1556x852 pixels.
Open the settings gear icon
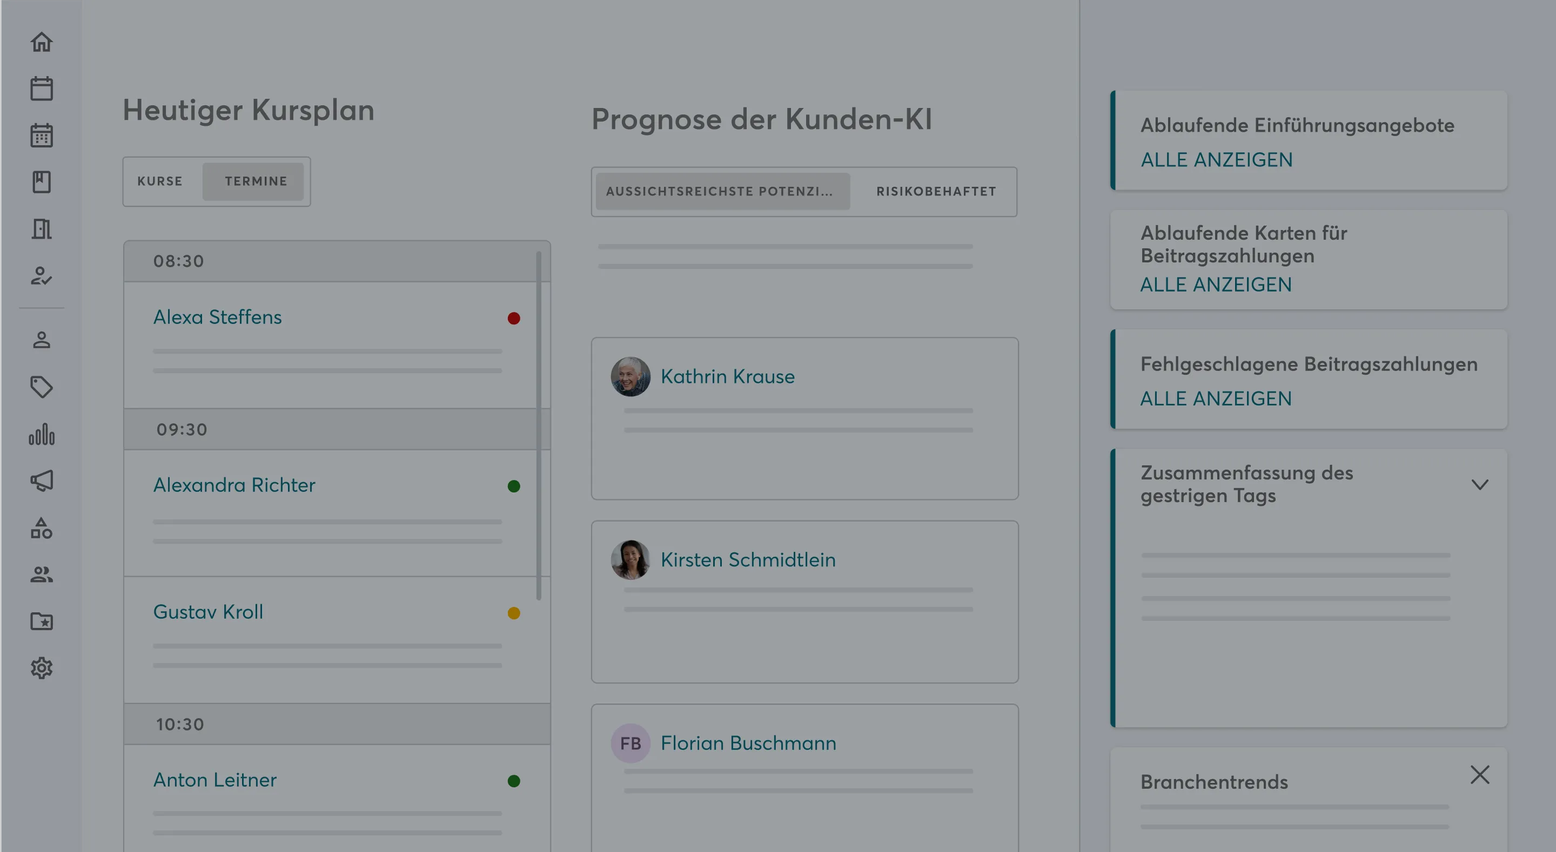(42, 668)
